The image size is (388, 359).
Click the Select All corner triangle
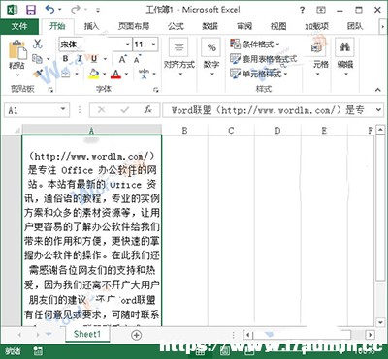pos(16,131)
